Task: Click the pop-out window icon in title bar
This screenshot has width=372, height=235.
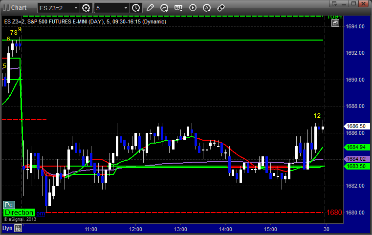Action: pos(334,3)
